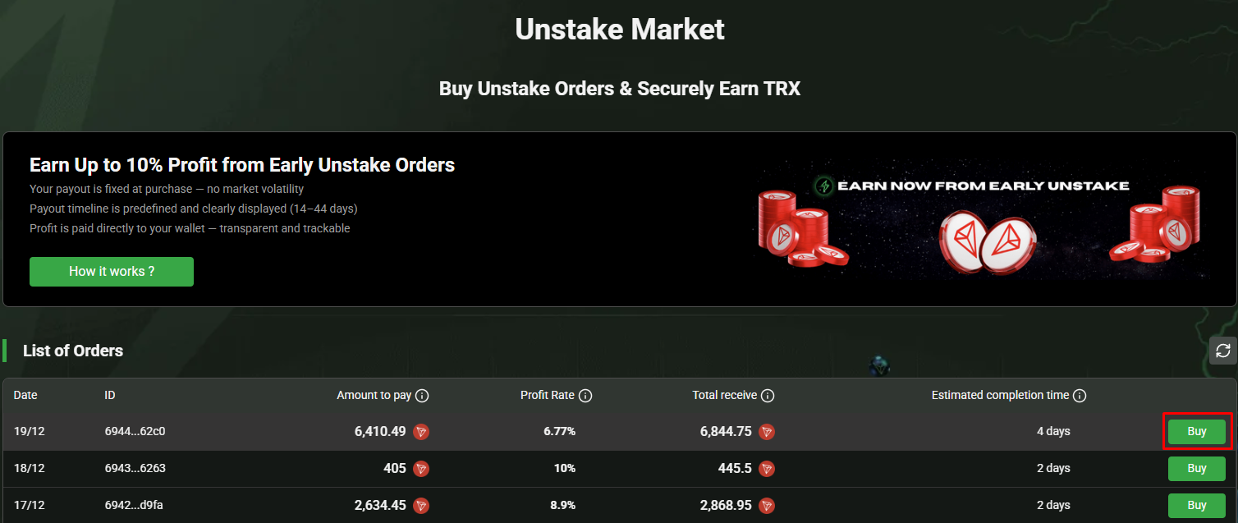Buy the 18/12 order with 10% profit
The height and width of the screenshot is (523, 1238).
pyautogui.click(x=1197, y=469)
